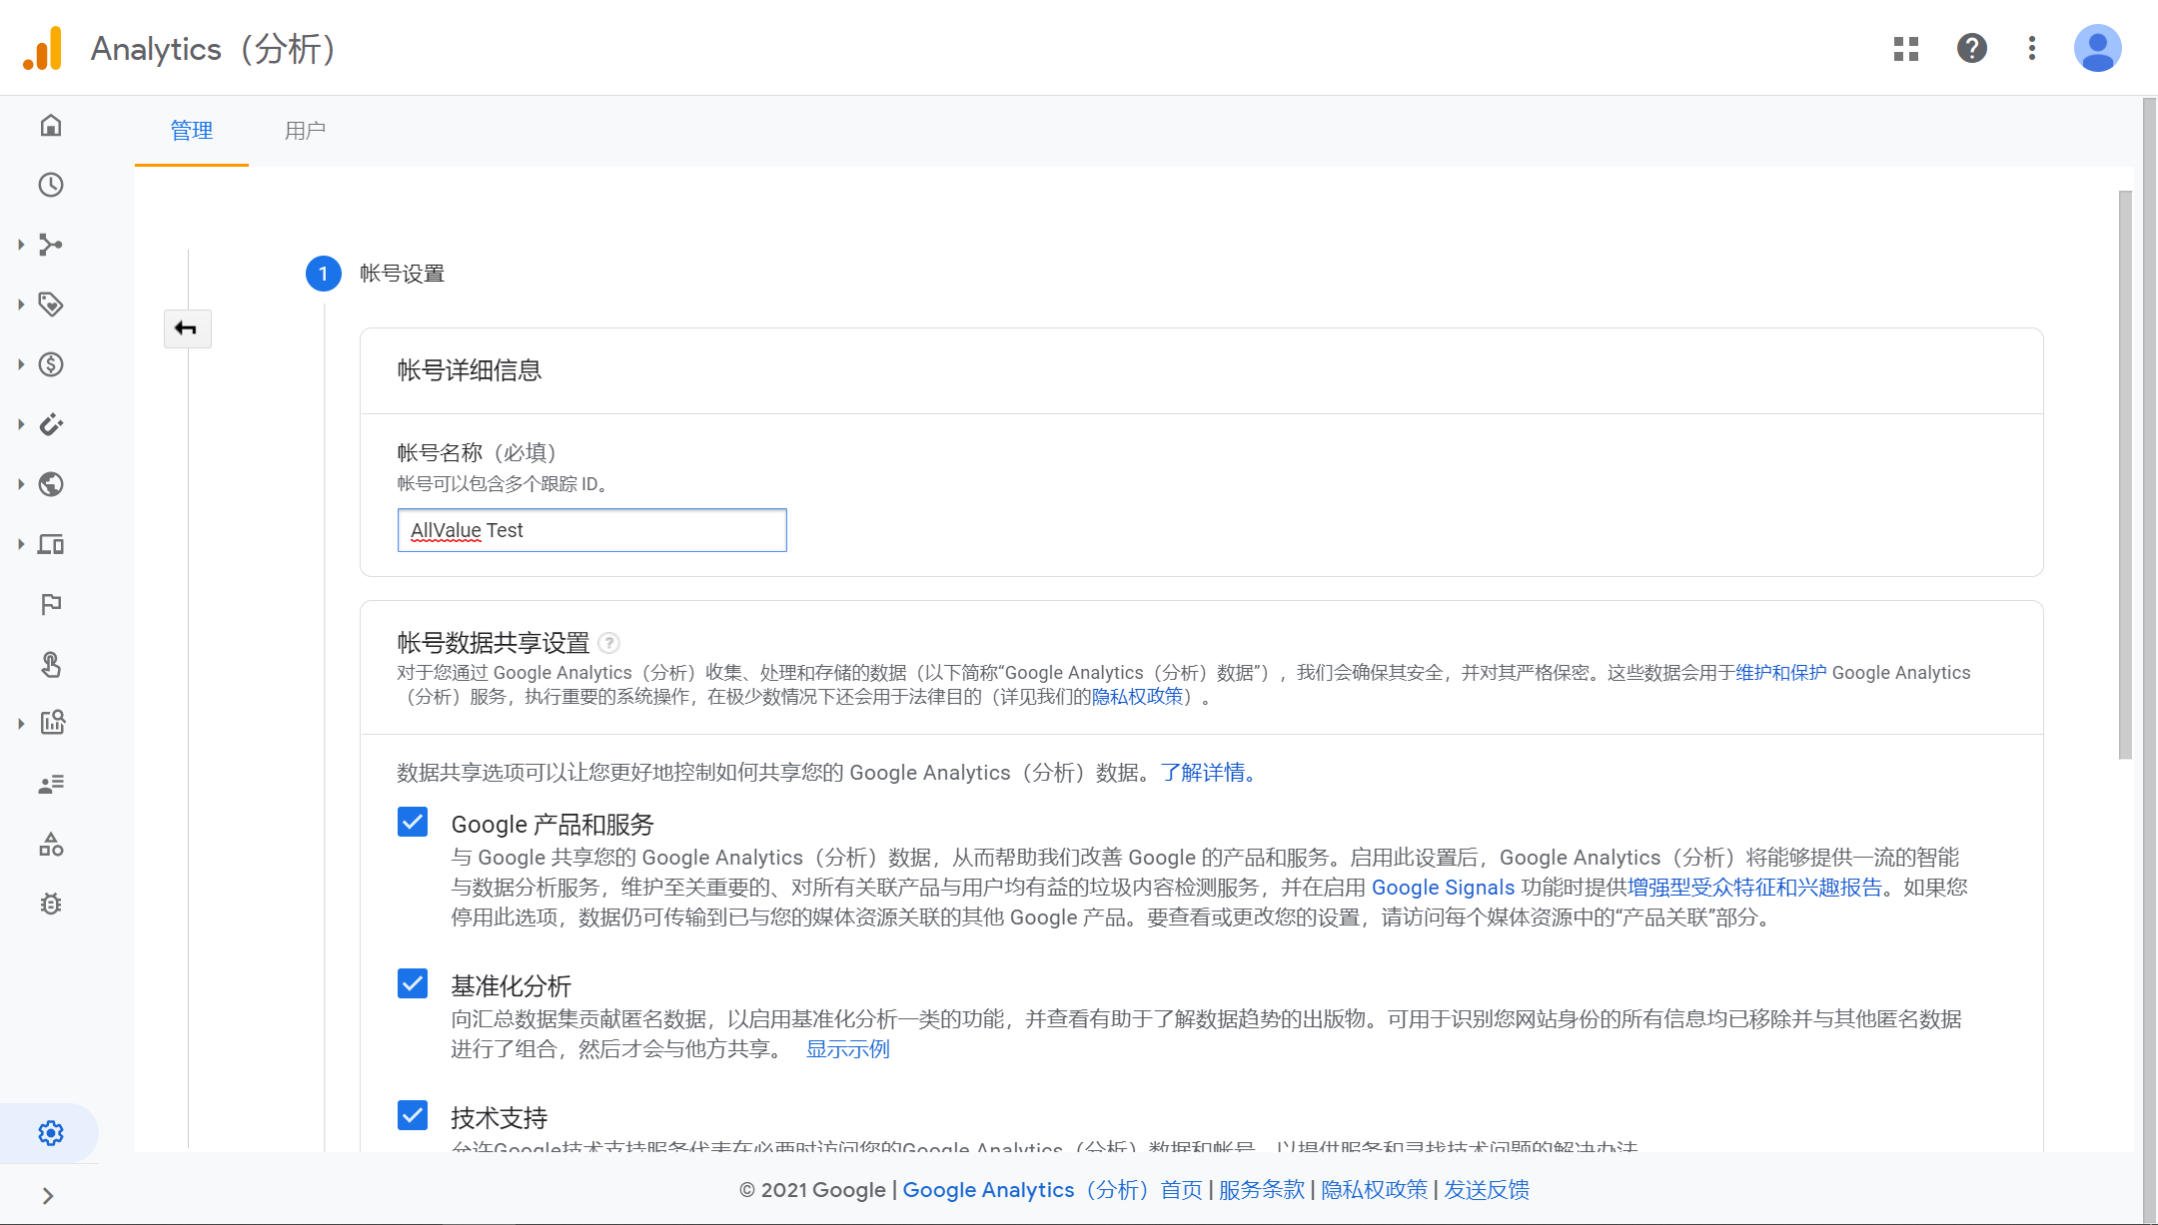Click the inner page vertical scrollbar
The image size is (2158, 1225).
[x=2125, y=474]
